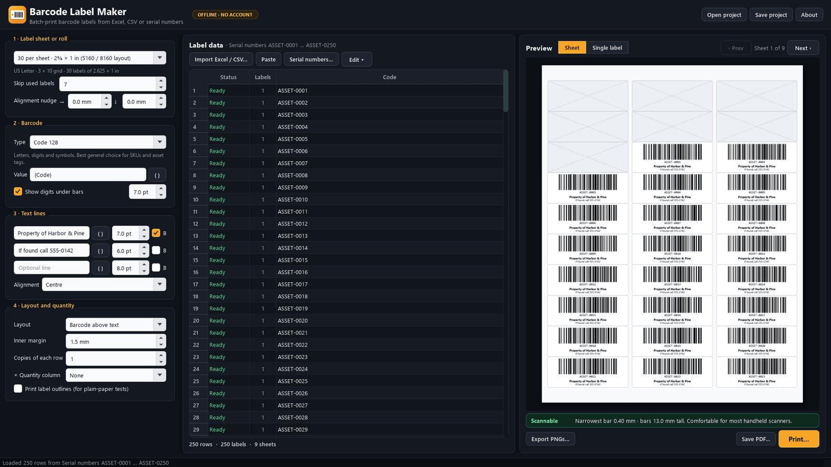Enable bold for If found call line
The image size is (831, 467).
pyautogui.click(x=156, y=250)
